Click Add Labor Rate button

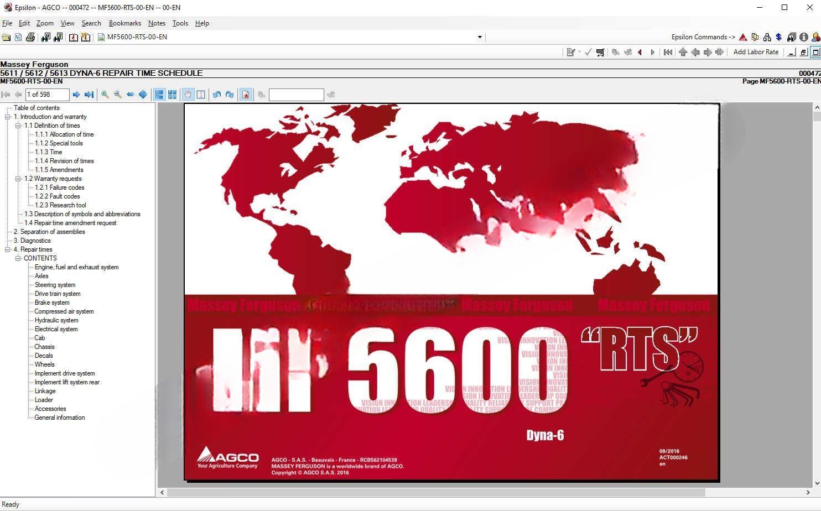coord(756,52)
